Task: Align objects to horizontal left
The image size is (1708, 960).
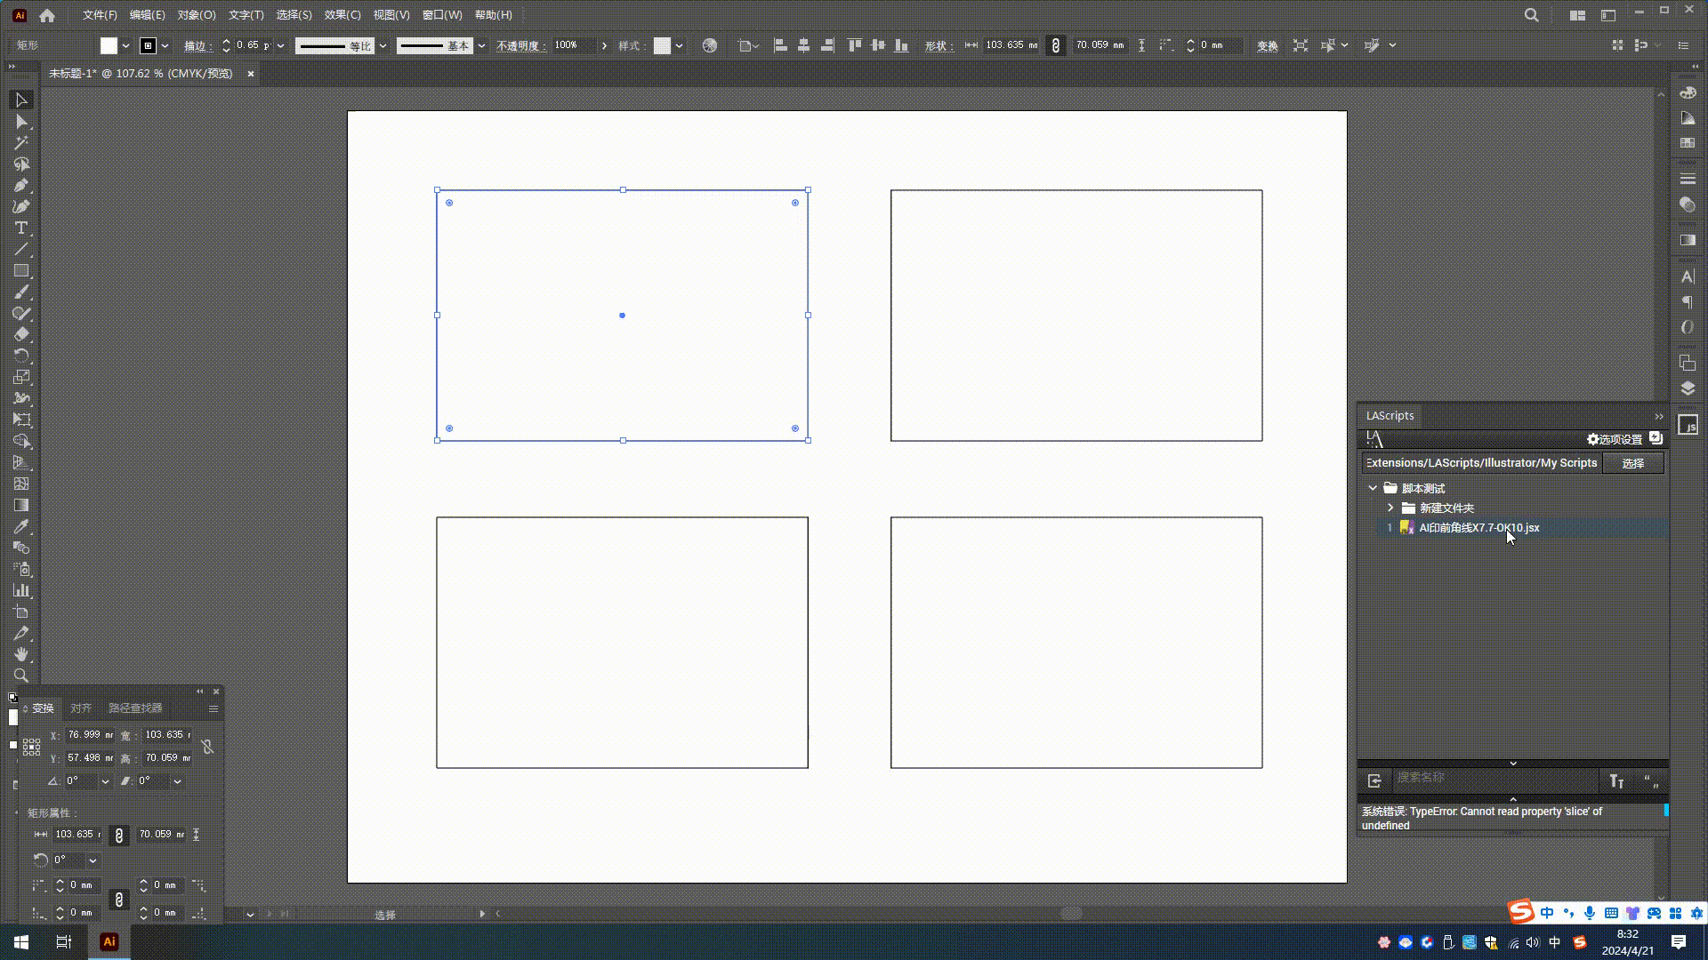Action: (780, 45)
